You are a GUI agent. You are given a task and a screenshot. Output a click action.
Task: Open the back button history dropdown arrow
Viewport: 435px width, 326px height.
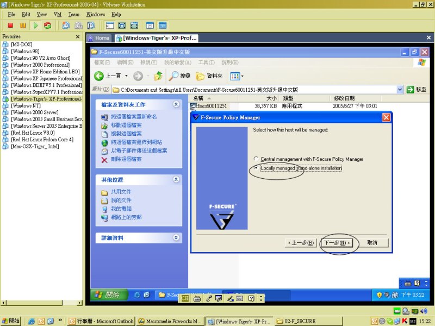click(126, 76)
